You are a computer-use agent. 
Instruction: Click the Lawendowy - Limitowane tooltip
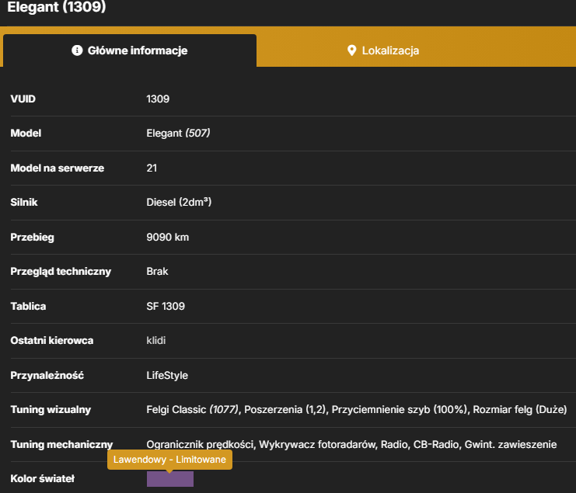pos(169,460)
